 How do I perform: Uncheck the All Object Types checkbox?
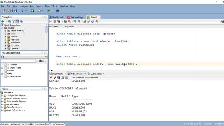click(6, 68)
